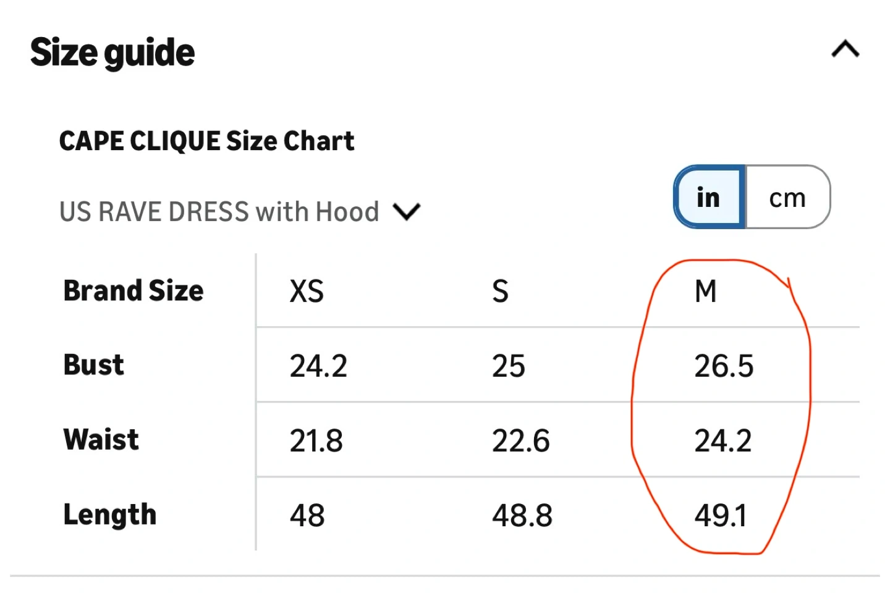
Task: Click the S length value 48.8
Action: coord(522,516)
